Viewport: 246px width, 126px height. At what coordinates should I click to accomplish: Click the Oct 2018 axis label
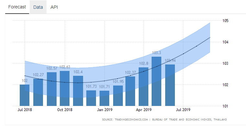click(x=65, y=110)
